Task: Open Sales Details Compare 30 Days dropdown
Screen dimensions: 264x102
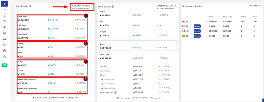Action: (82, 7)
